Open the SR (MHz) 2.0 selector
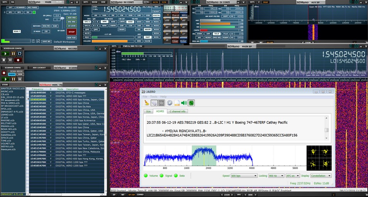 (x=57, y=15)
